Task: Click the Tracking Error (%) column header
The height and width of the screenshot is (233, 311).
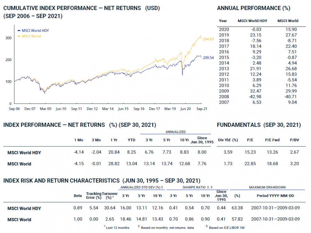Action: (x=94, y=196)
